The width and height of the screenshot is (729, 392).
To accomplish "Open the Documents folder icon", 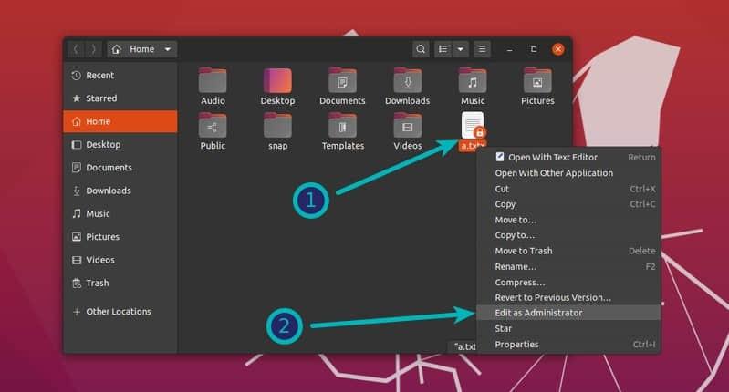I will tap(342, 82).
